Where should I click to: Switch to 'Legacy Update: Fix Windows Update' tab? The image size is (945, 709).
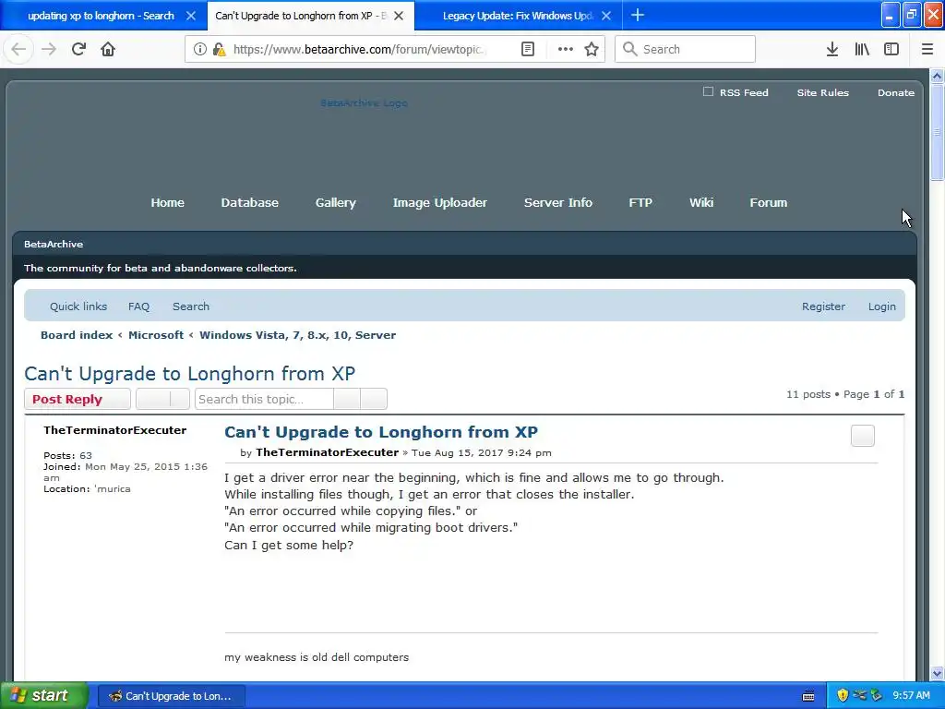point(517,16)
